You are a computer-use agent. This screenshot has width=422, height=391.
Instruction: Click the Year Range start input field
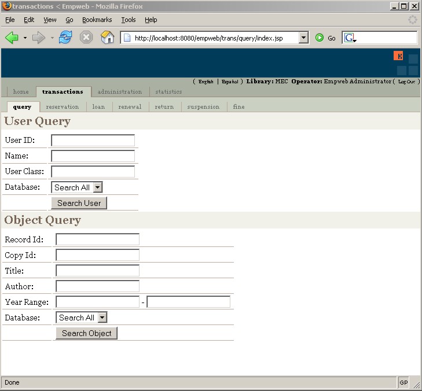(x=97, y=302)
